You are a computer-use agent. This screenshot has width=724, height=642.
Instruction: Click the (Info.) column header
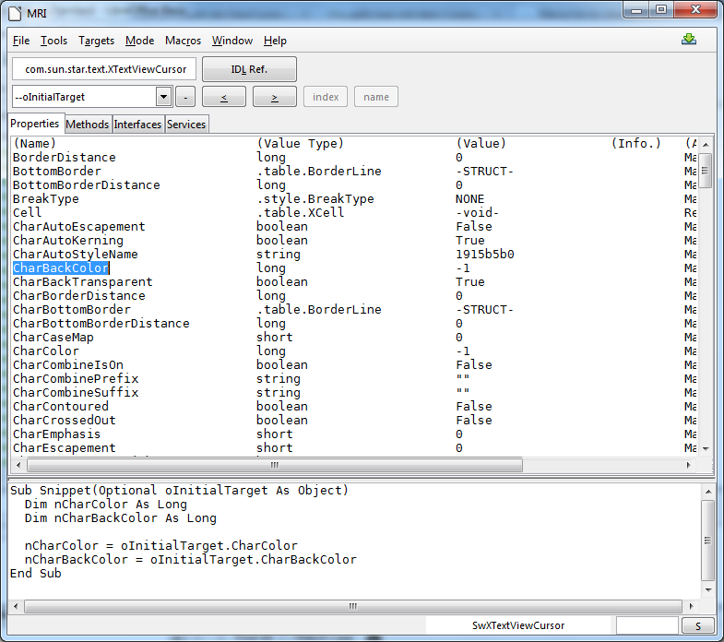[636, 144]
